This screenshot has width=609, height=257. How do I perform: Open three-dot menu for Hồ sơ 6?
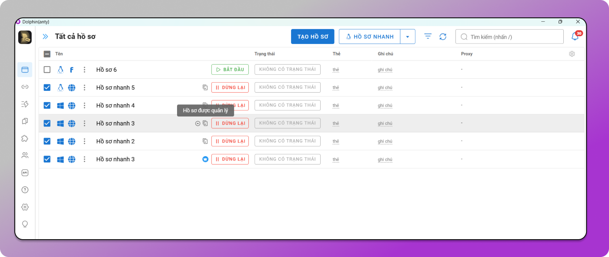(x=84, y=70)
